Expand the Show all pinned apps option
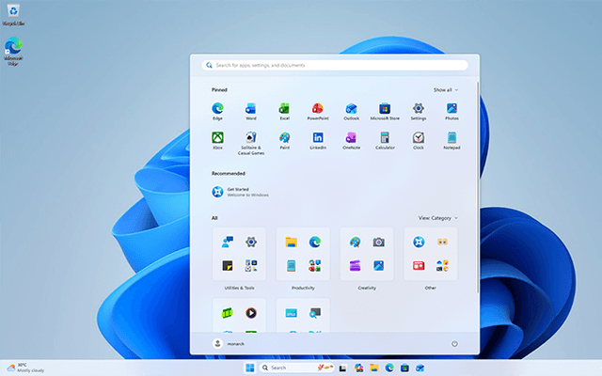602x376 pixels. (x=445, y=90)
